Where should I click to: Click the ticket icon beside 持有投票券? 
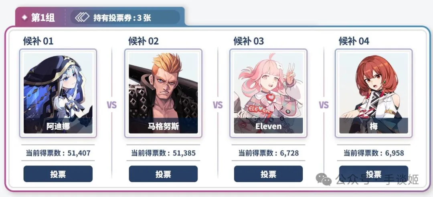[x=82, y=18]
